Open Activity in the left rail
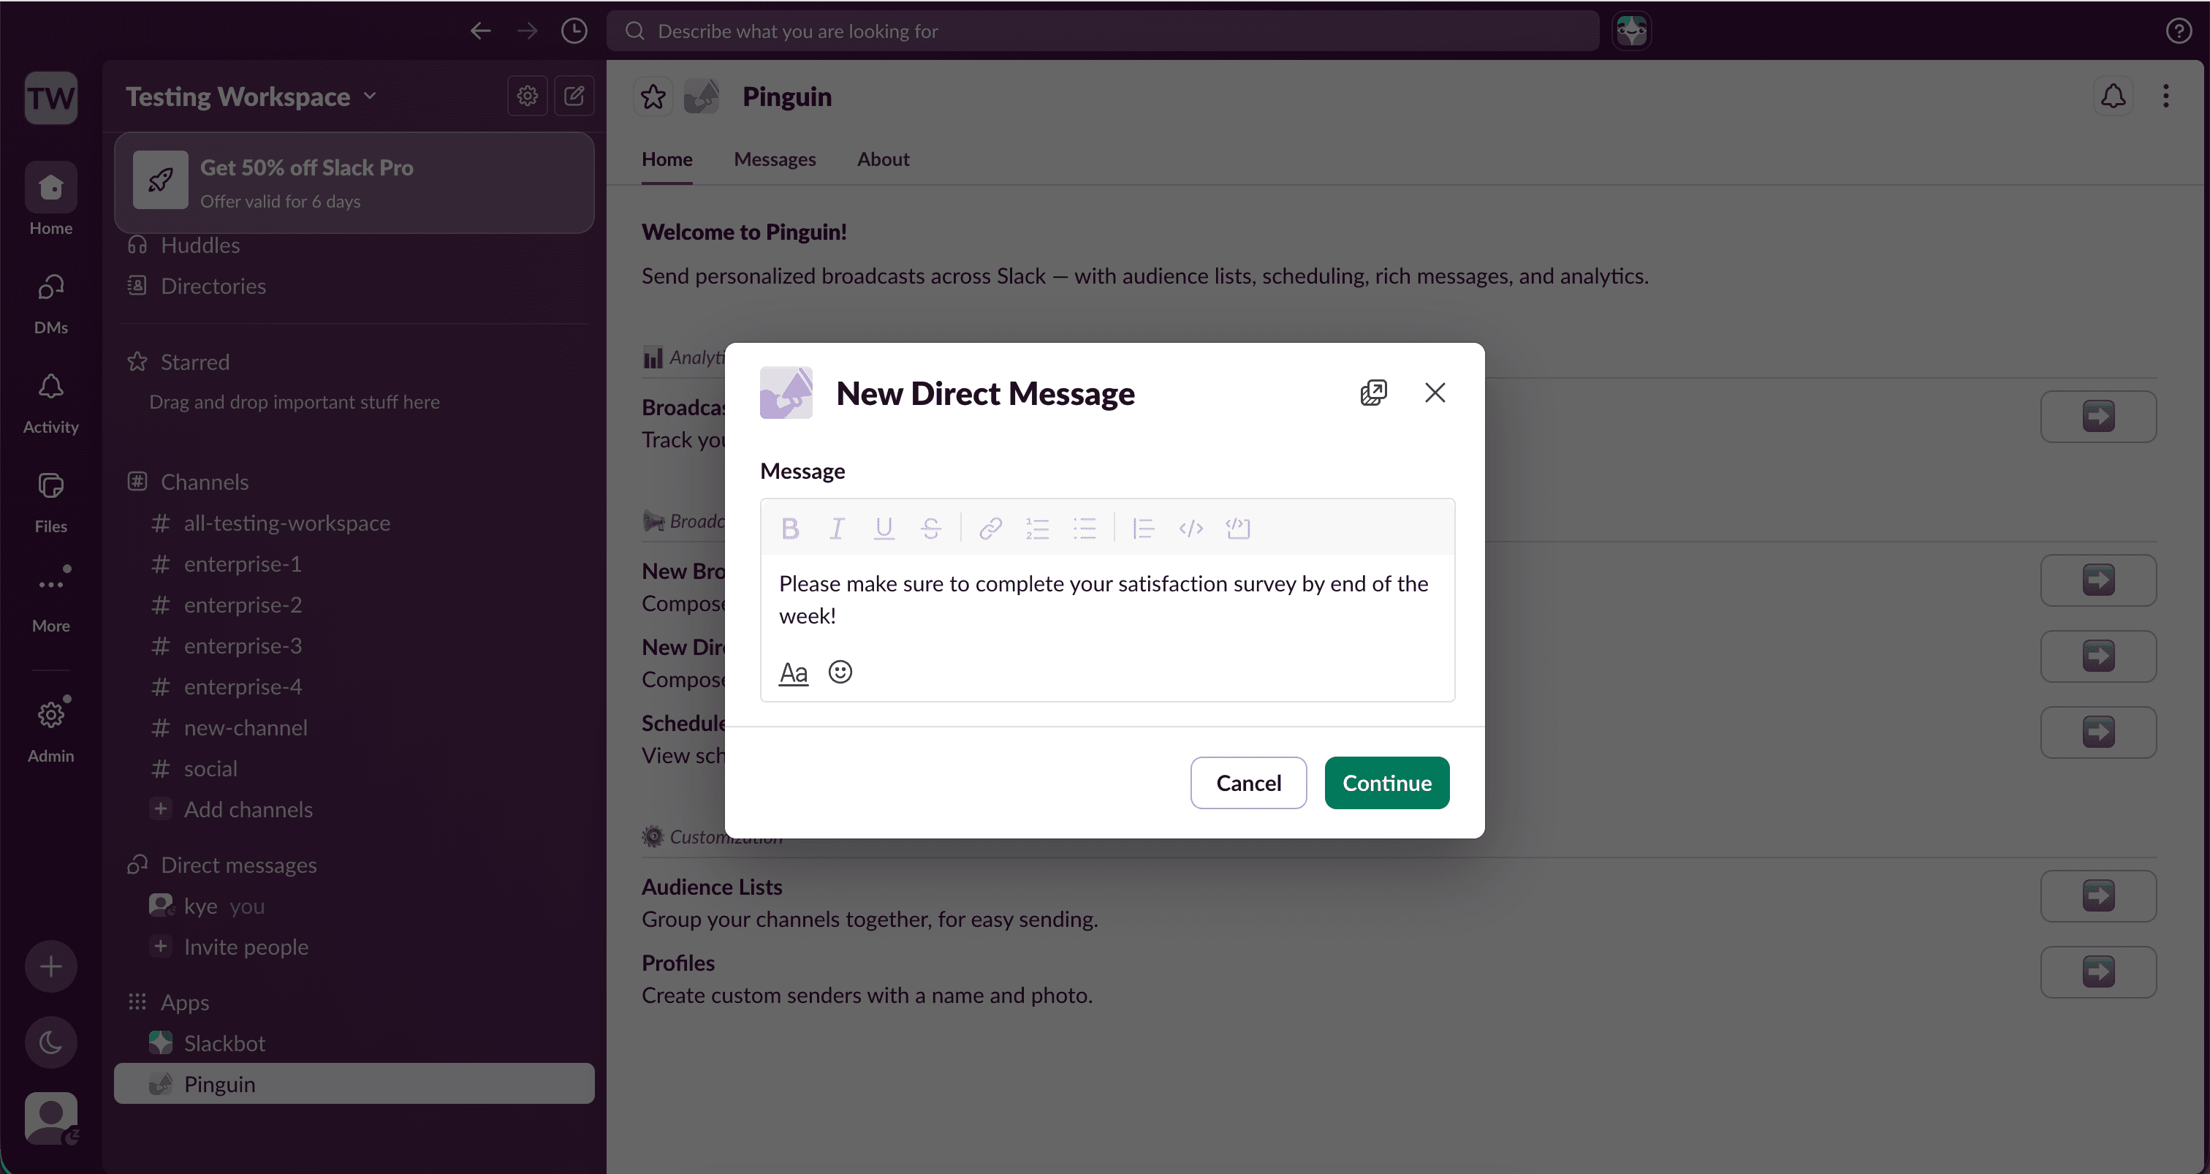2210x1174 pixels. [50, 404]
